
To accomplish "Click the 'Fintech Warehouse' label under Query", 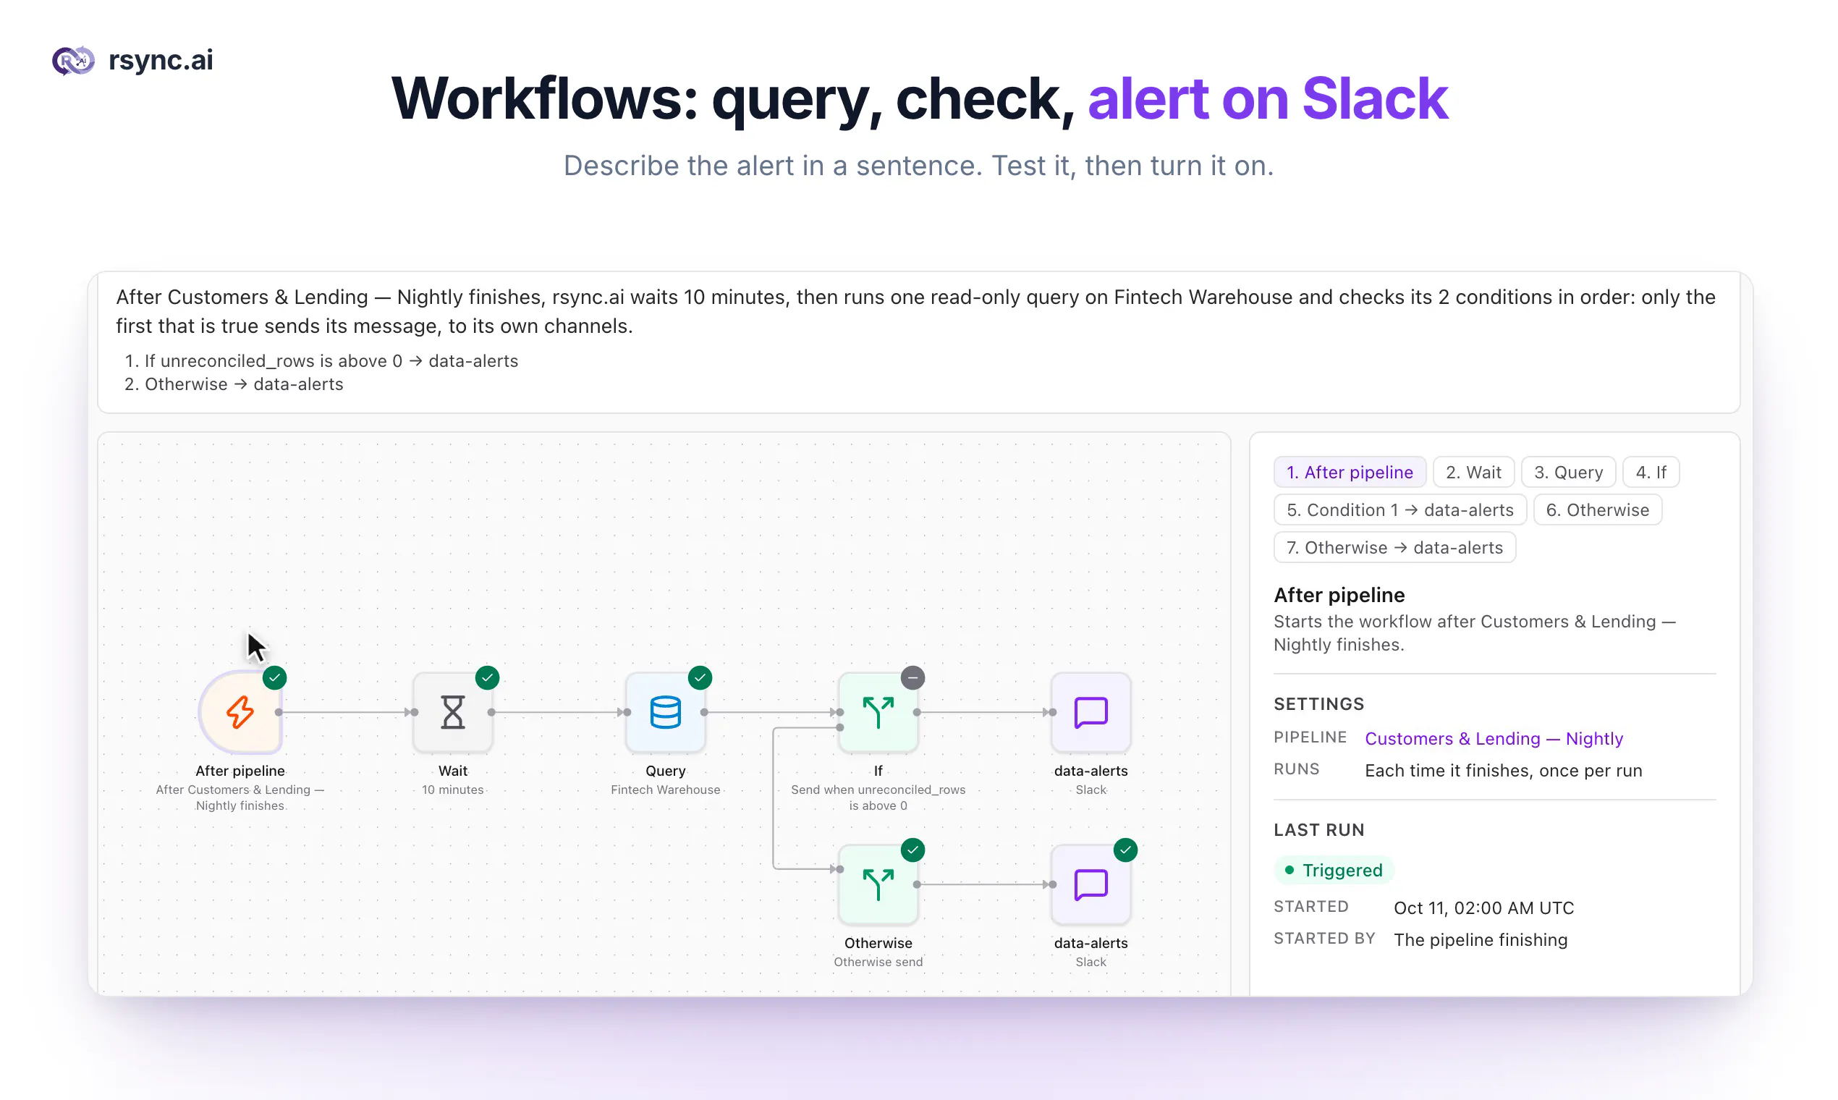I will [x=666, y=790].
